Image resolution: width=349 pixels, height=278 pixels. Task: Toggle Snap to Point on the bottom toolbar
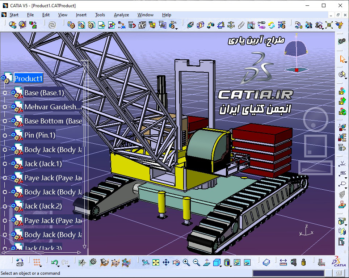click(37, 262)
